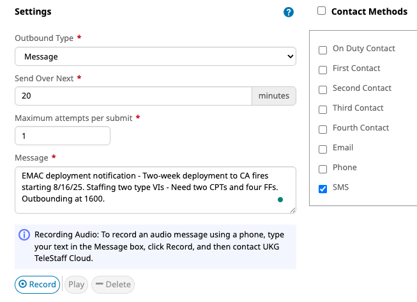The image size is (417, 302).
Task: Click the info icon beside Recording Audio
Action: 24,235
